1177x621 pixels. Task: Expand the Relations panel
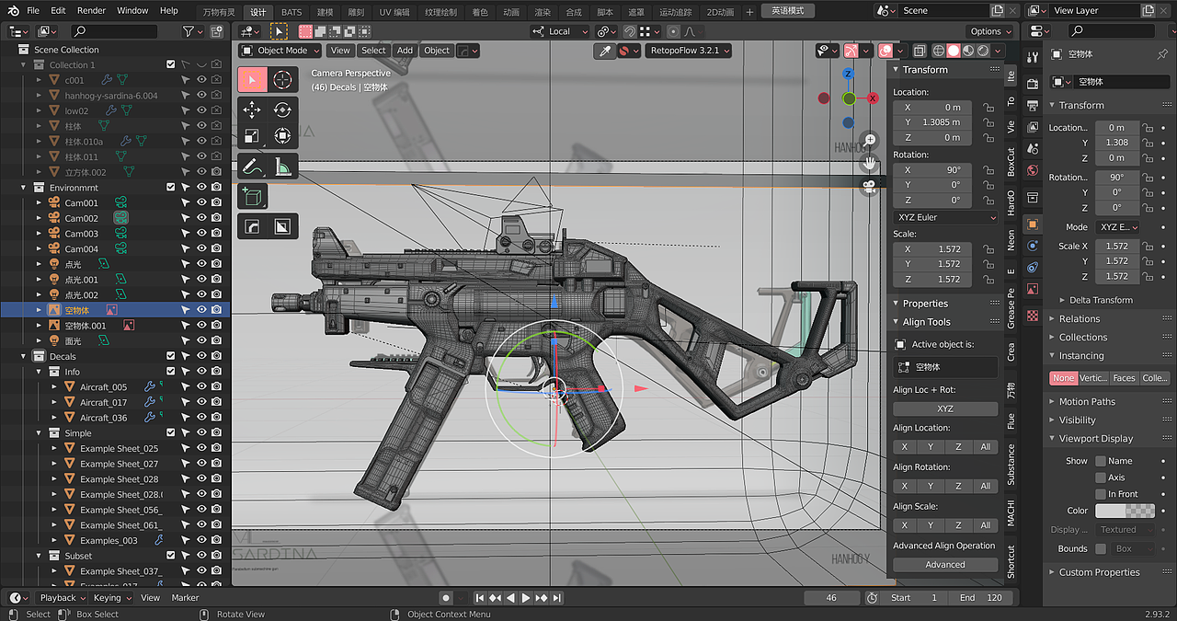pos(1080,319)
